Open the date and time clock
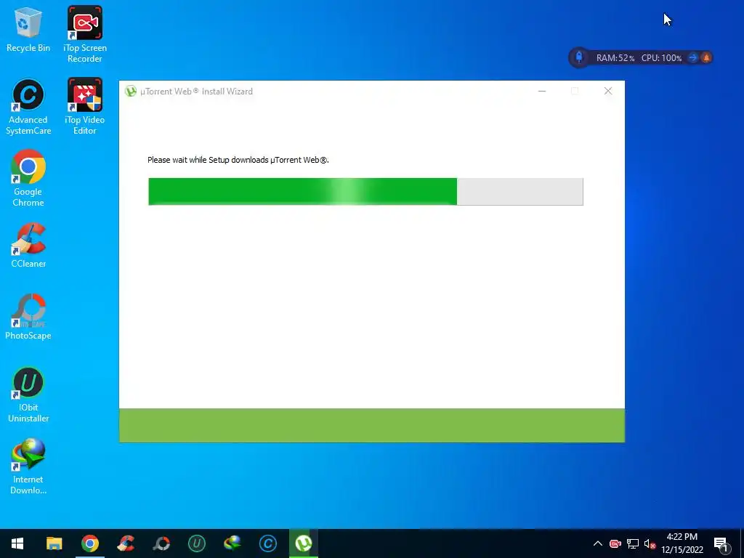744x558 pixels. pyautogui.click(x=682, y=543)
